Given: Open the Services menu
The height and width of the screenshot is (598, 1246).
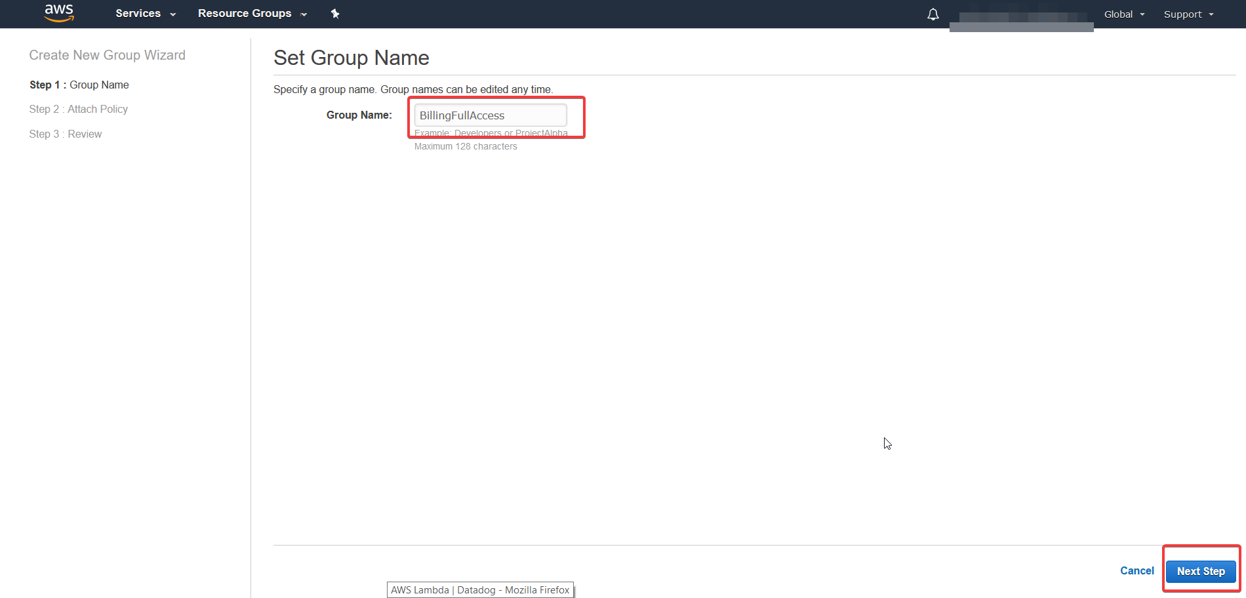Looking at the screenshot, I should tap(138, 13).
